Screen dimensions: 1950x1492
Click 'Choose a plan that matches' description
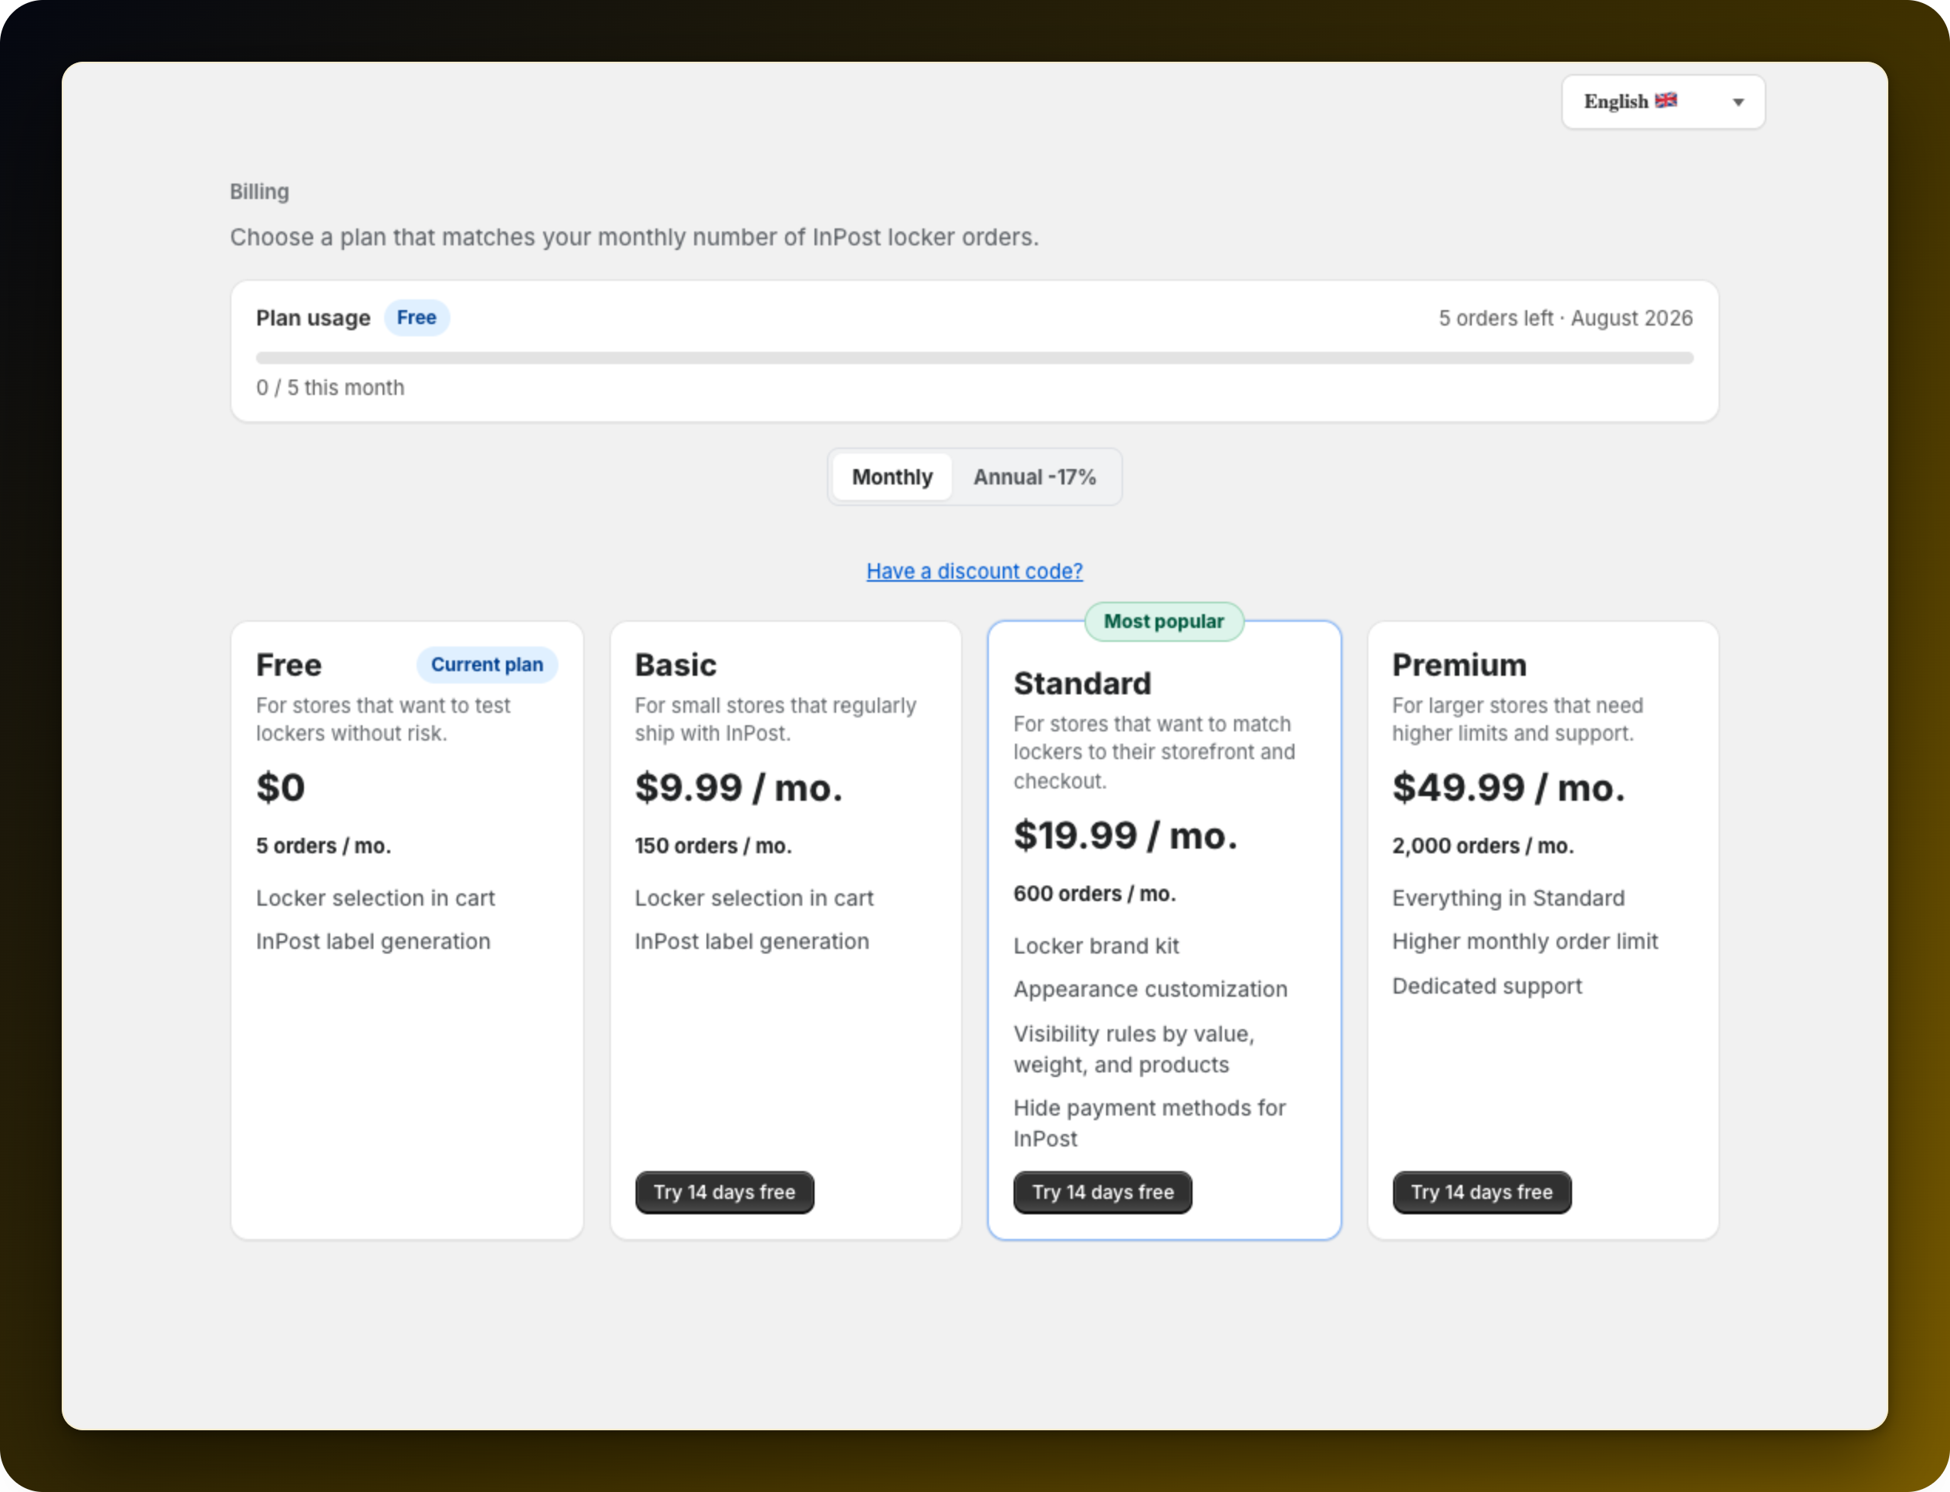coord(634,237)
